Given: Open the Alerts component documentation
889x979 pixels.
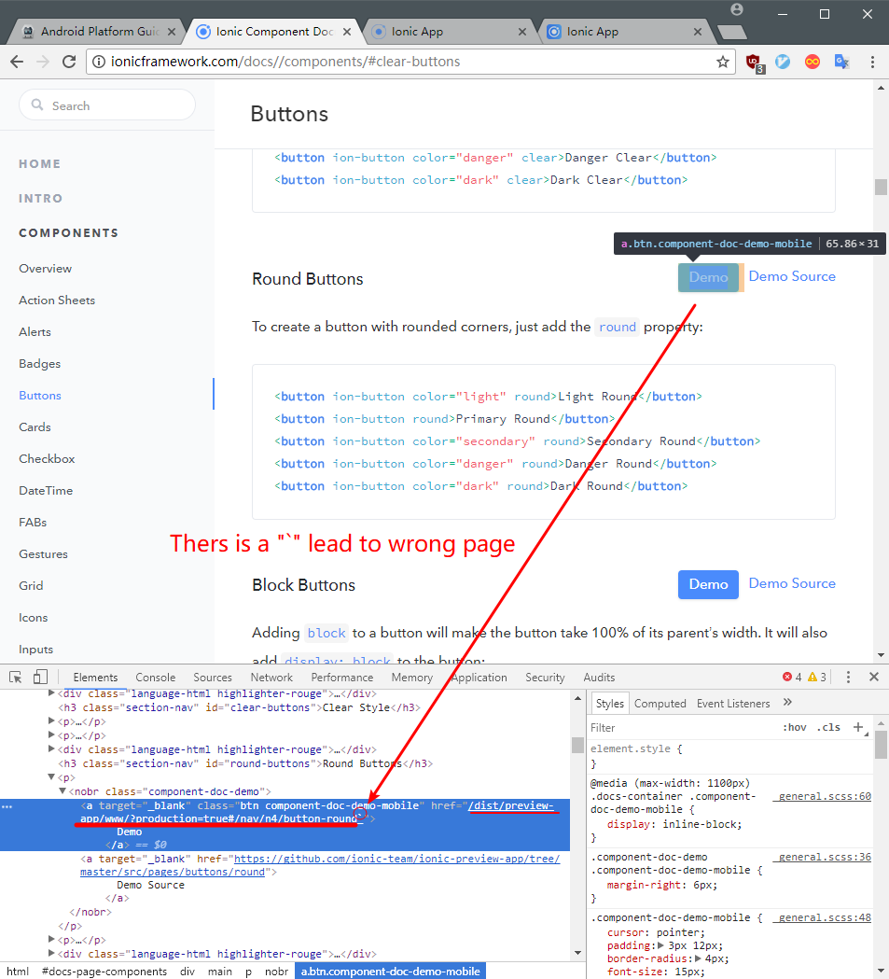Looking at the screenshot, I should (35, 331).
